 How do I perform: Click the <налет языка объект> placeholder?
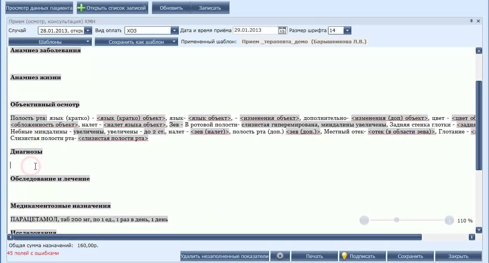pyautogui.click(x=135, y=125)
